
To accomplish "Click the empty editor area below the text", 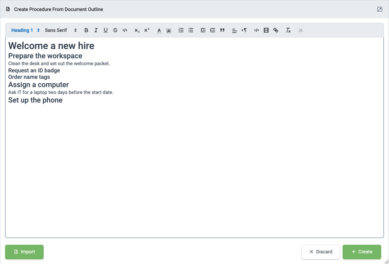I will click(x=194, y=171).
